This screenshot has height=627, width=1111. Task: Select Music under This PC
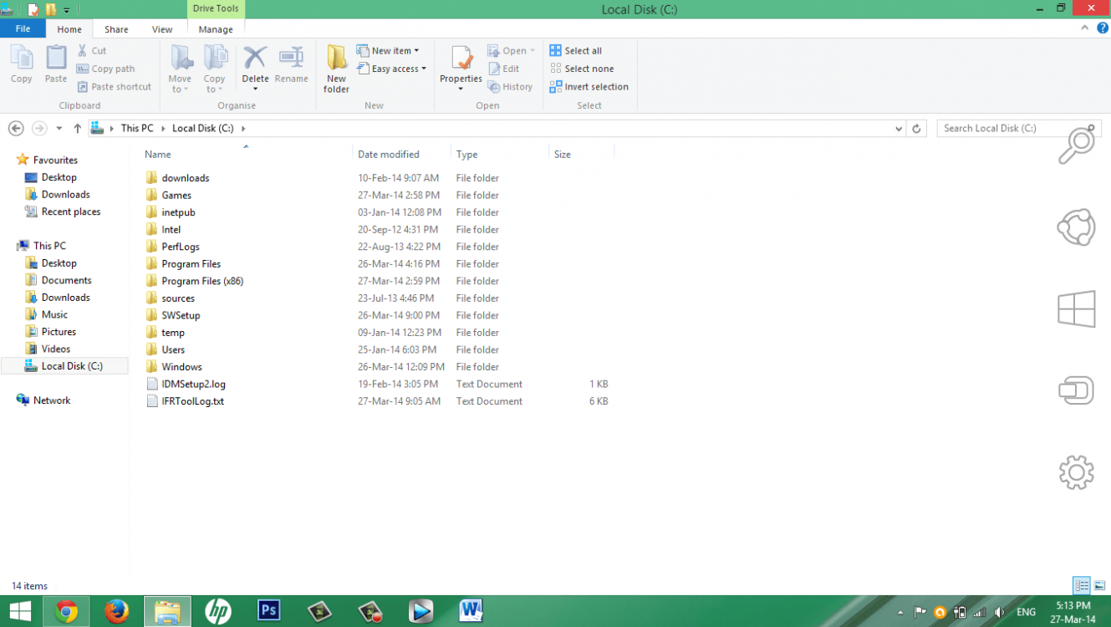coord(54,314)
